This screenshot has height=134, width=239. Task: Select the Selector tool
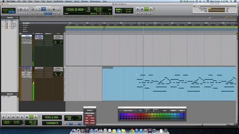pos(43,9)
